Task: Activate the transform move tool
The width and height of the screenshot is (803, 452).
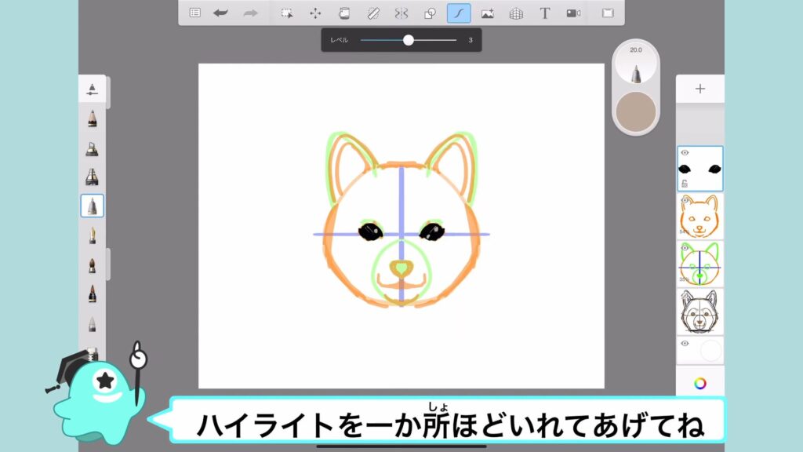Action: coord(315,13)
